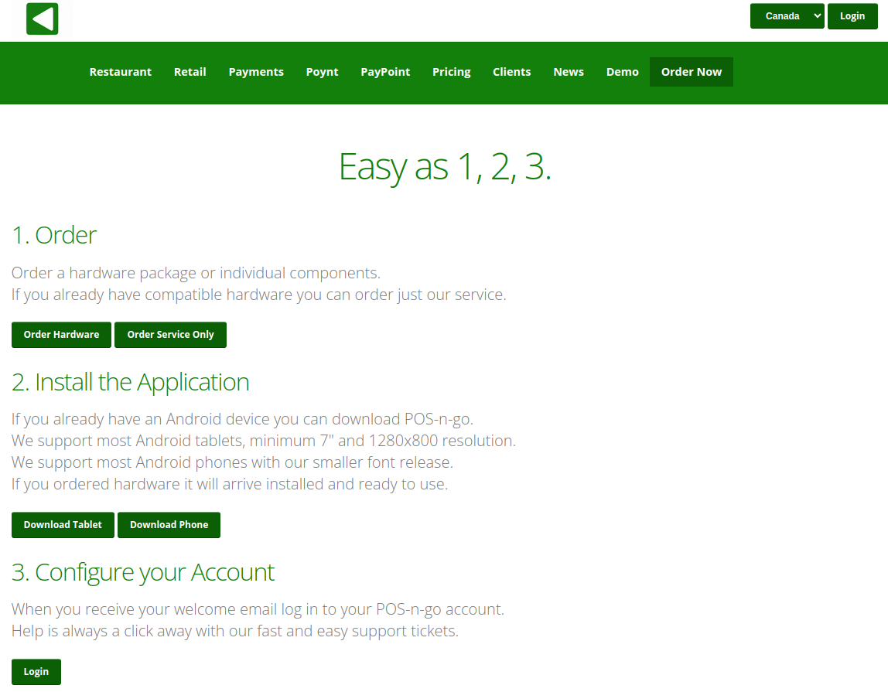Navigate to PayPoint

pyautogui.click(x=385, y=72)
